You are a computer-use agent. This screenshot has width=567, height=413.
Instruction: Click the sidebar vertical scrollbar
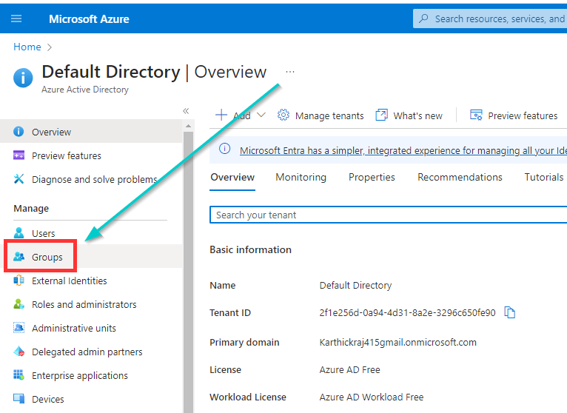point(188,271)
